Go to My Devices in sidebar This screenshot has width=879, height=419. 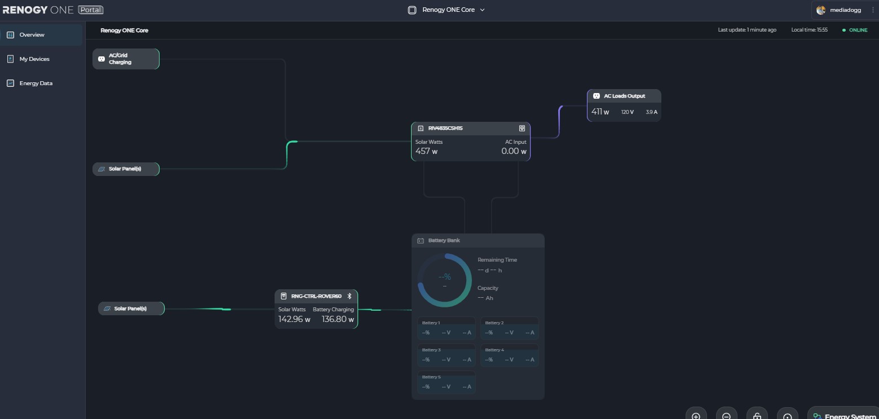click(34, 59)
